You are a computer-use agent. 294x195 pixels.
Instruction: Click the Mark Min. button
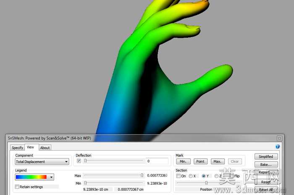point(183,161)
